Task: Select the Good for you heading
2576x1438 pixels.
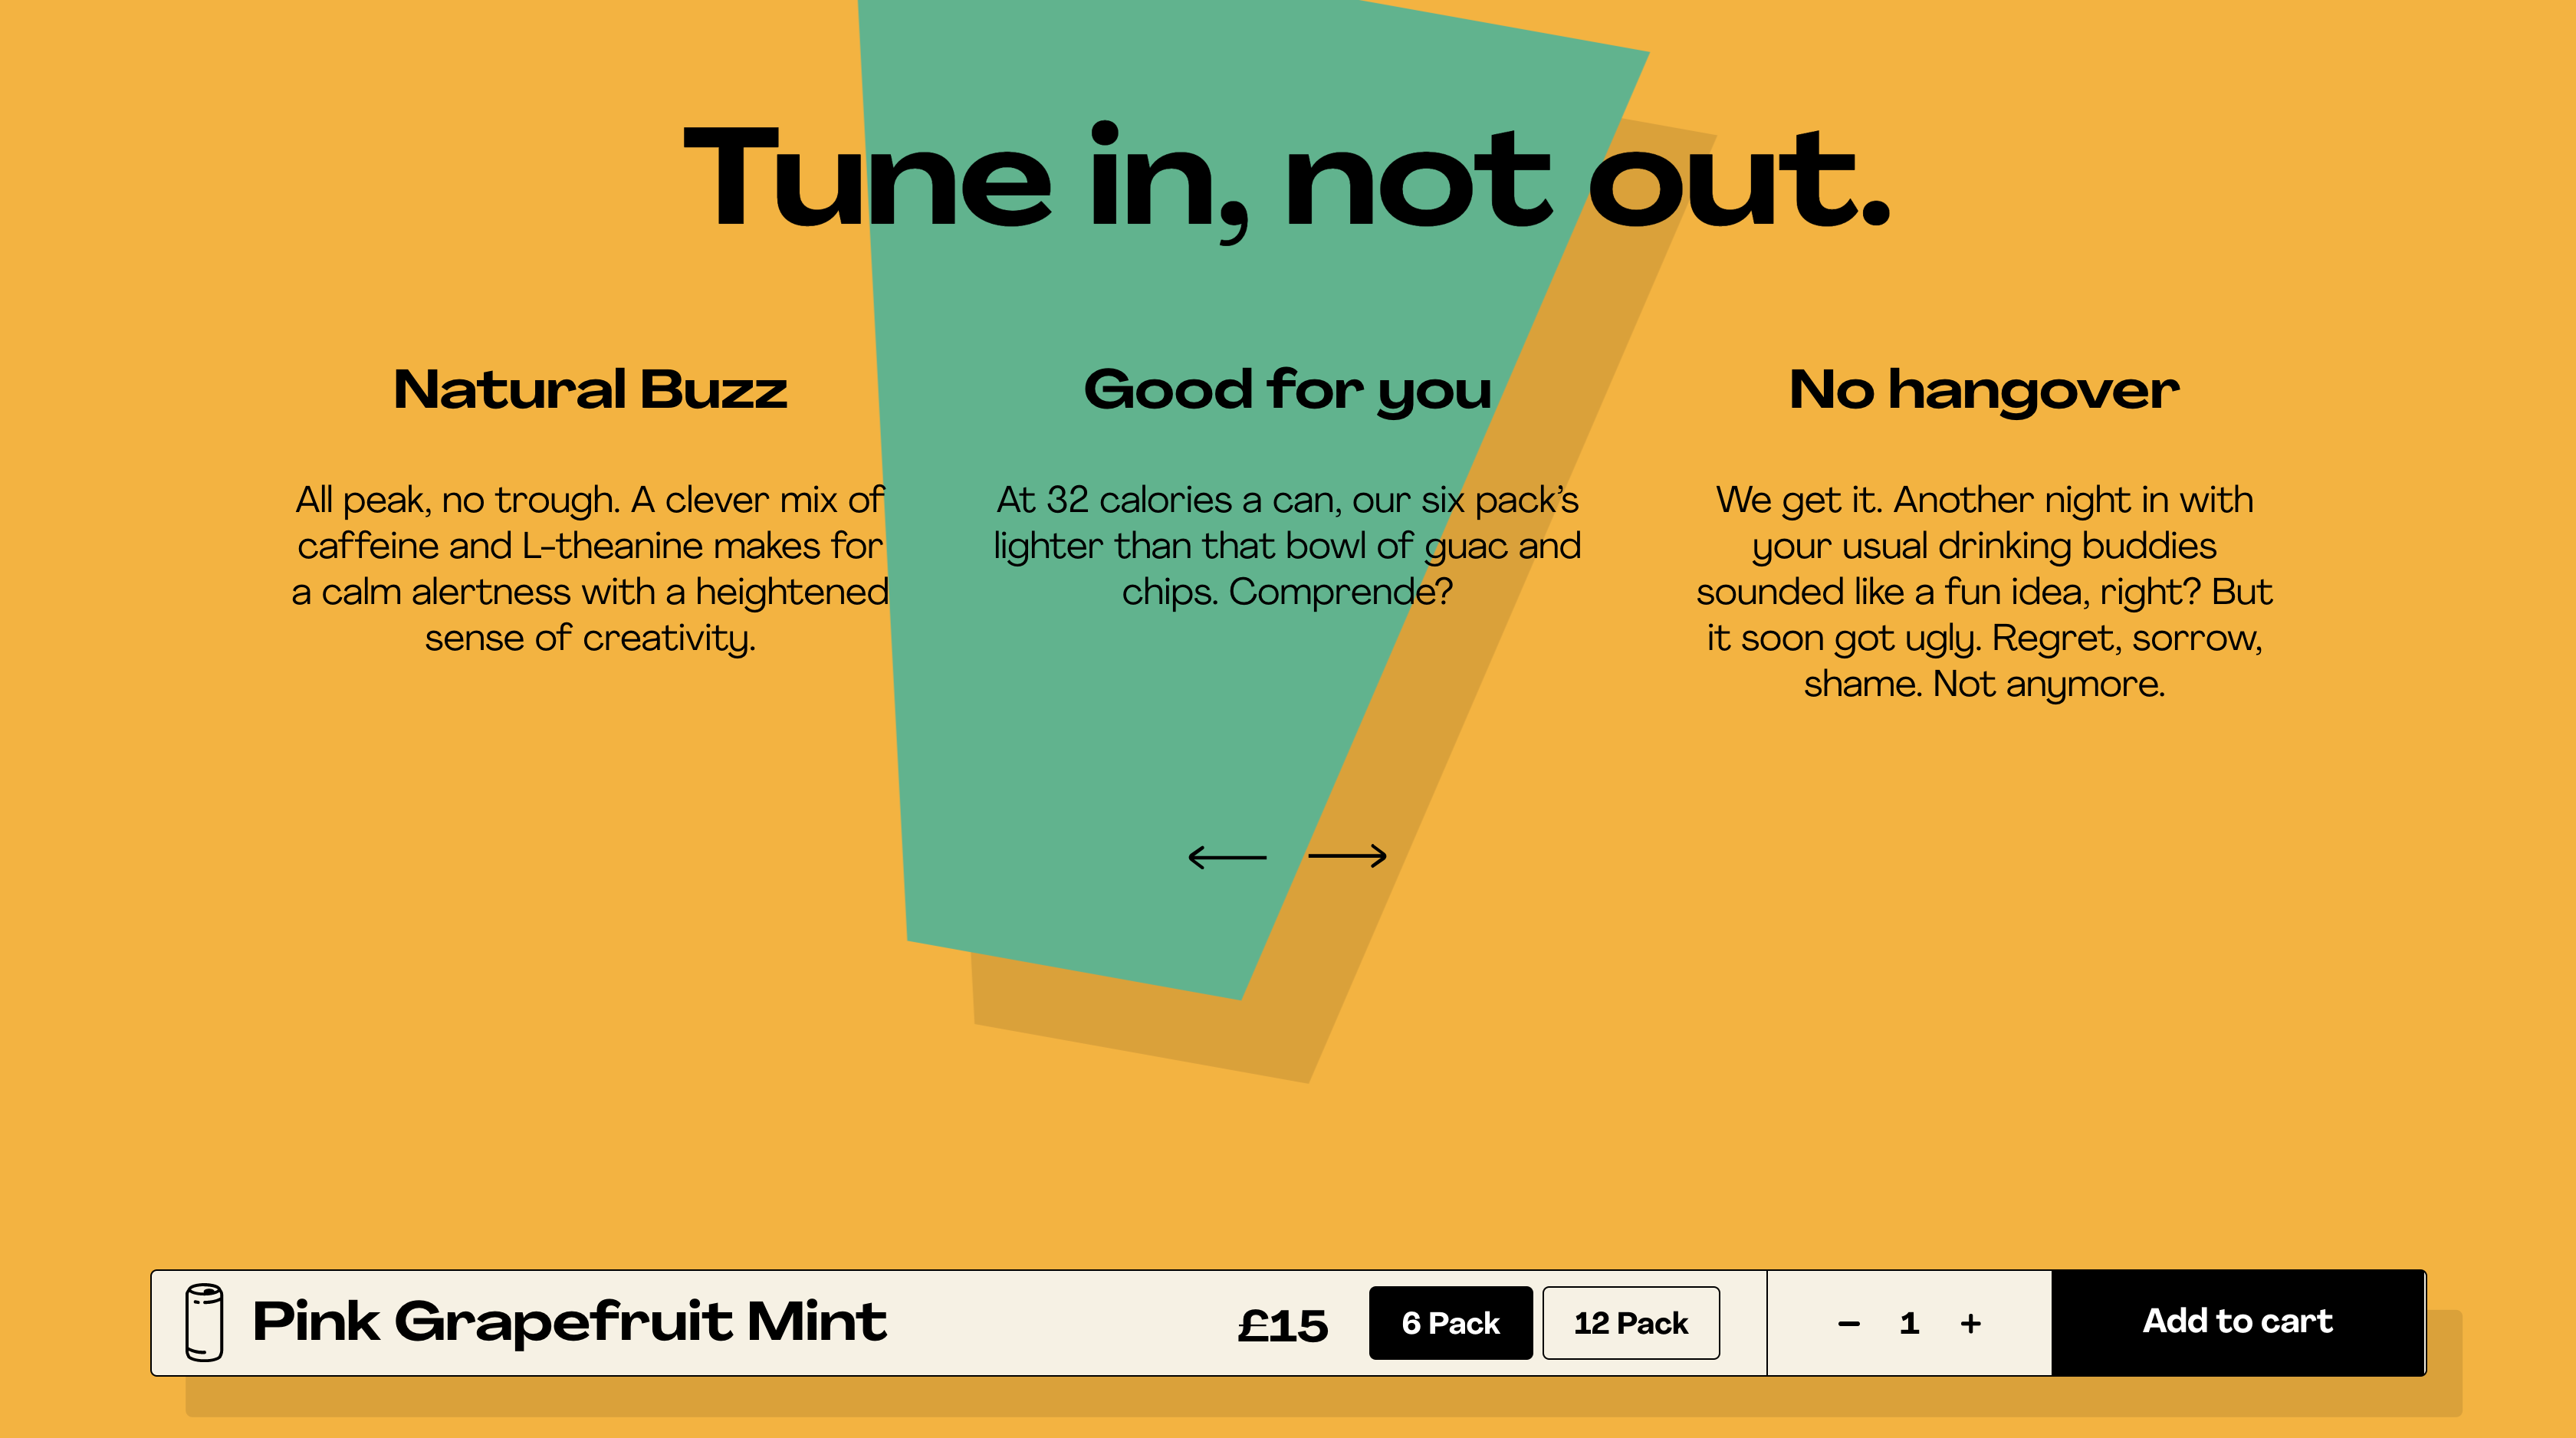Action: tap(1287, 390)
